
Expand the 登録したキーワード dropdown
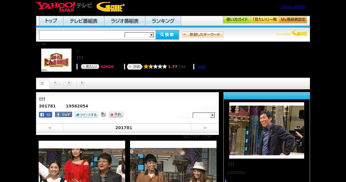[203, 34]
